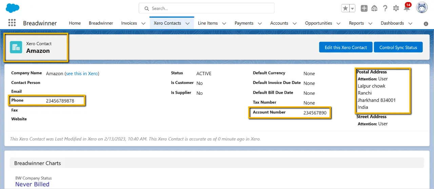The height and width of the screenshot is (189, 434).
Task: Open the Dashboards tab
Action: [x=392, y=23]
